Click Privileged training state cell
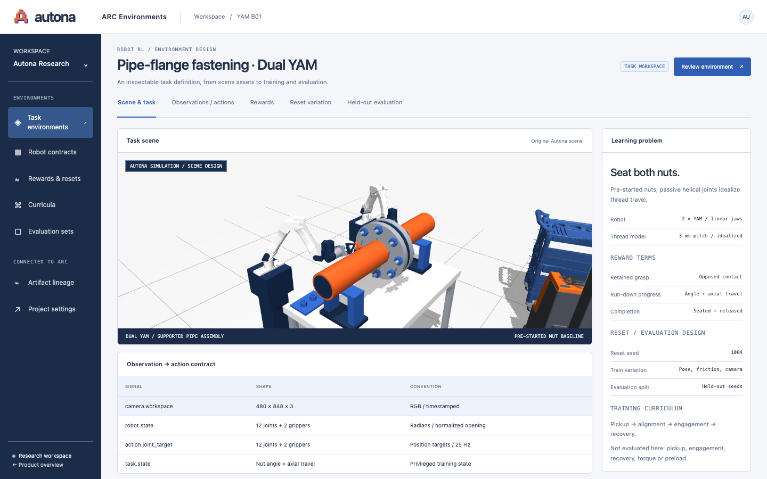Image resolution: width=767 pixels, height=479 pixels. coord(440,464)
